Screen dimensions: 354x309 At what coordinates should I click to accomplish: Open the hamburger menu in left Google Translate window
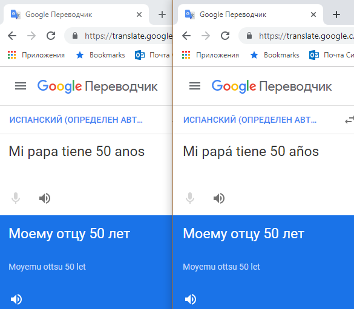[x=21, y=86]
